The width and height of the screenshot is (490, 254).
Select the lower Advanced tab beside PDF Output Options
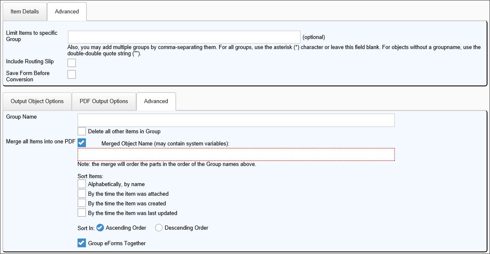pos(156,101)
